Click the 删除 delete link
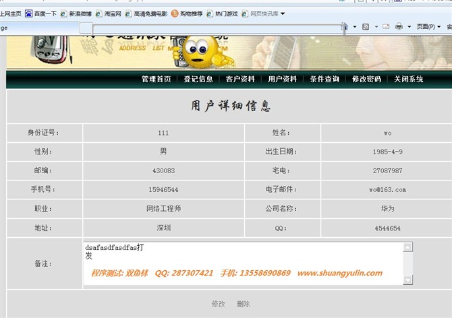The height and width of the screenshot is (318, 452). coord(244,304)
